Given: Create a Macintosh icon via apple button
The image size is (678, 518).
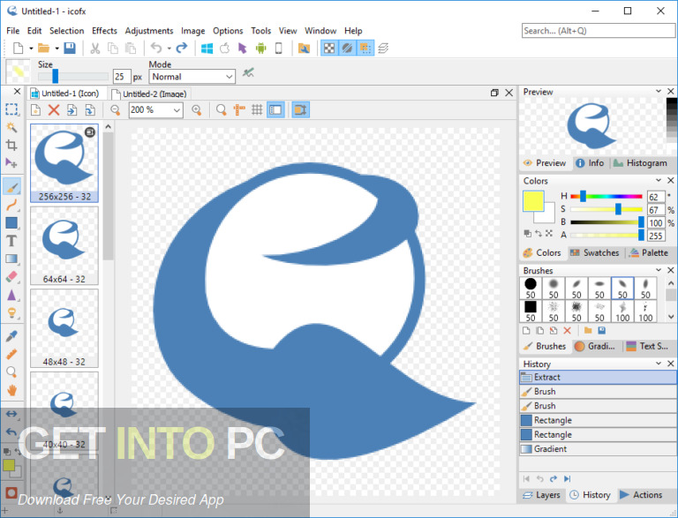Looking at the screenshot, I should tap(224, 48).
